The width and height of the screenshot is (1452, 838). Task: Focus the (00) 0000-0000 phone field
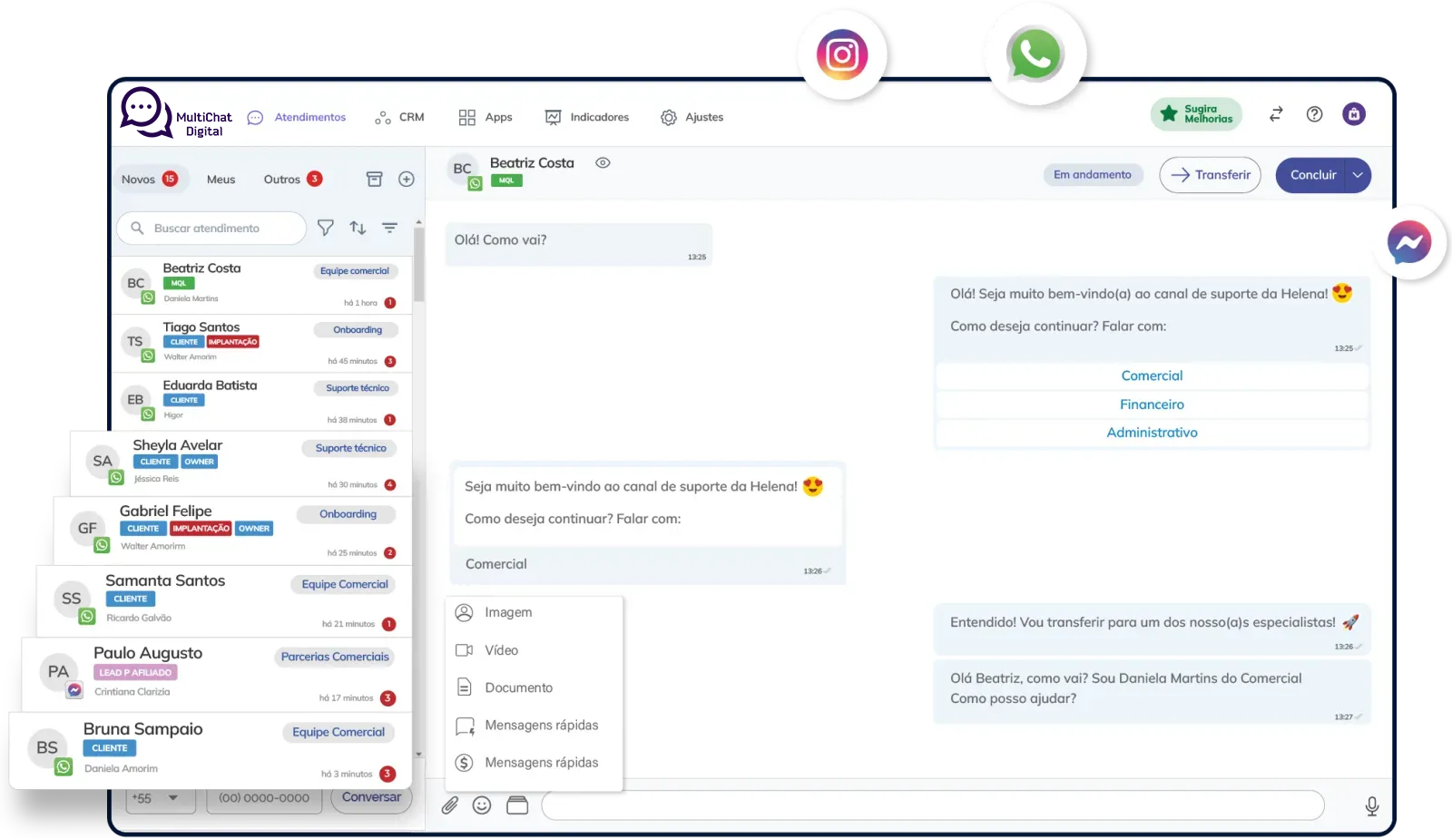click(264, 799)
